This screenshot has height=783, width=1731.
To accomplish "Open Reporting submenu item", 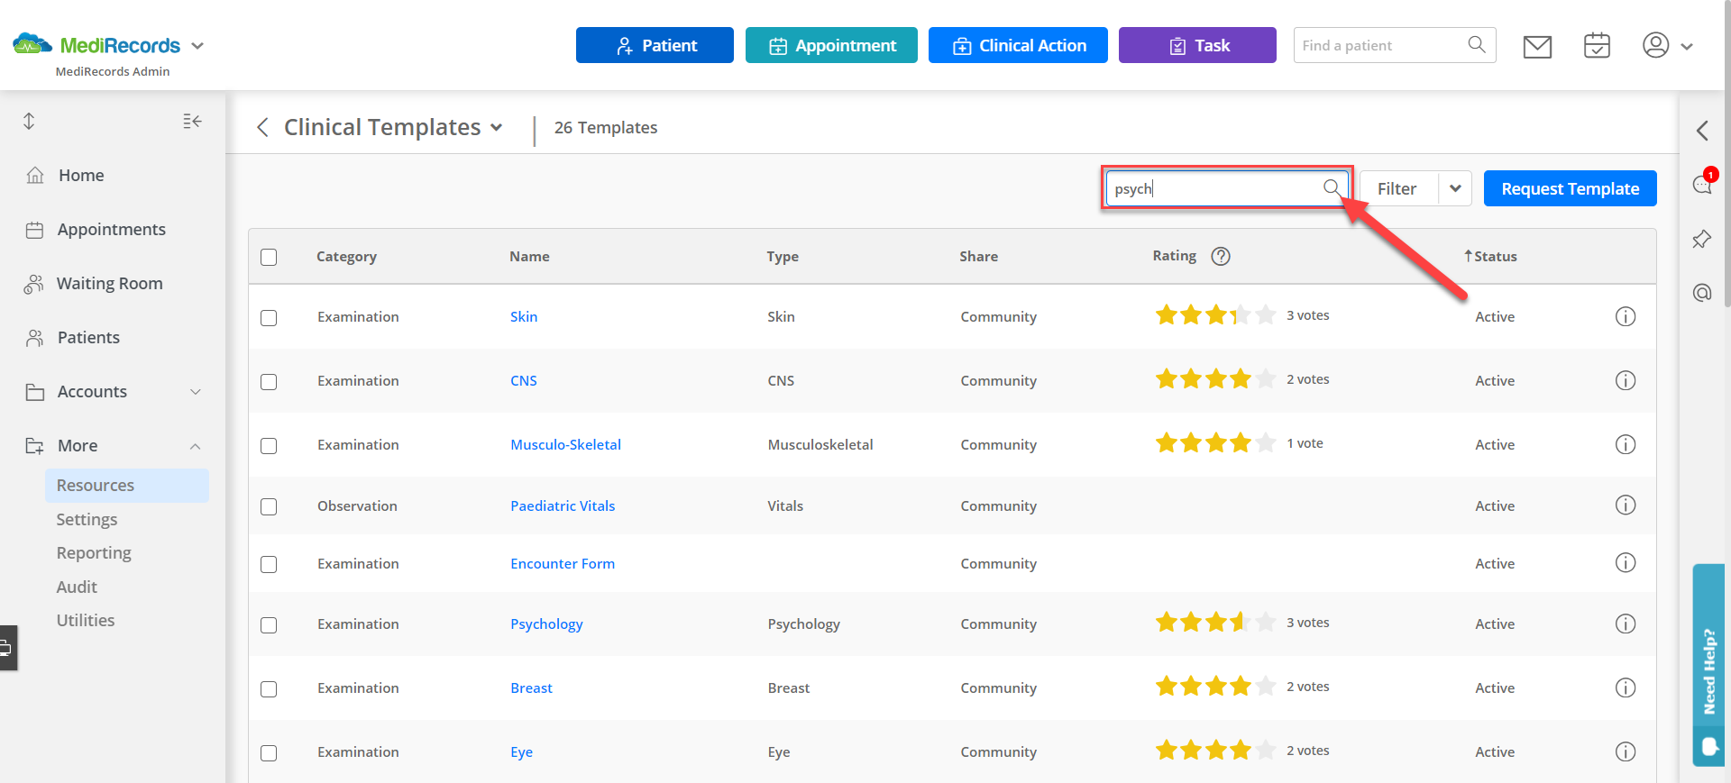I will click(x=94, y=552).
